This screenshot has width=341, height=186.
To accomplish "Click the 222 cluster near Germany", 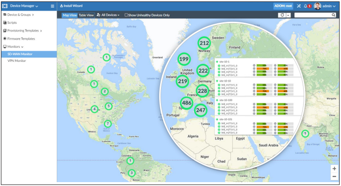I will tap(203, 71).
